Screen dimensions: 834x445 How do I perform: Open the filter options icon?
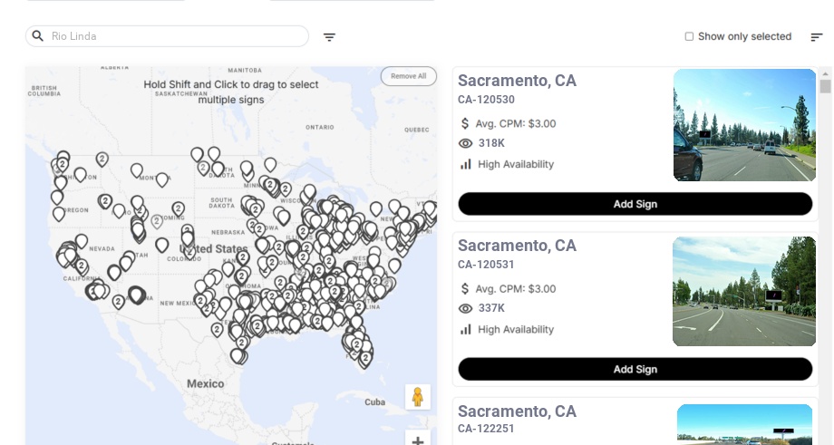(329, 37)
